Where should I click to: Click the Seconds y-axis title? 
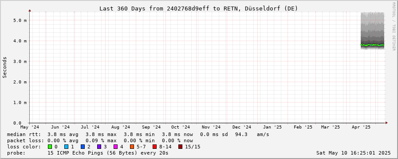(5, 67)
